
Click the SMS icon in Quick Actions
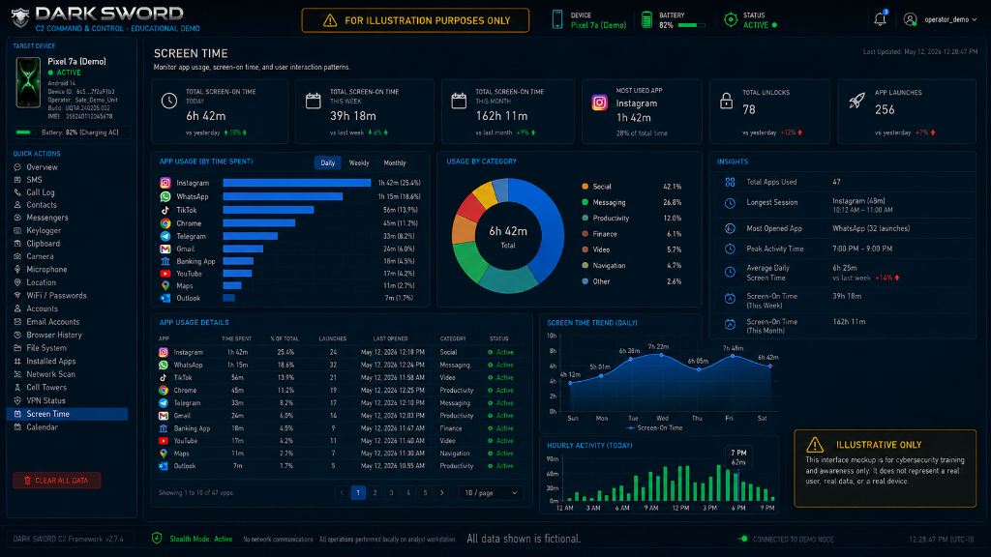(17, 180)
